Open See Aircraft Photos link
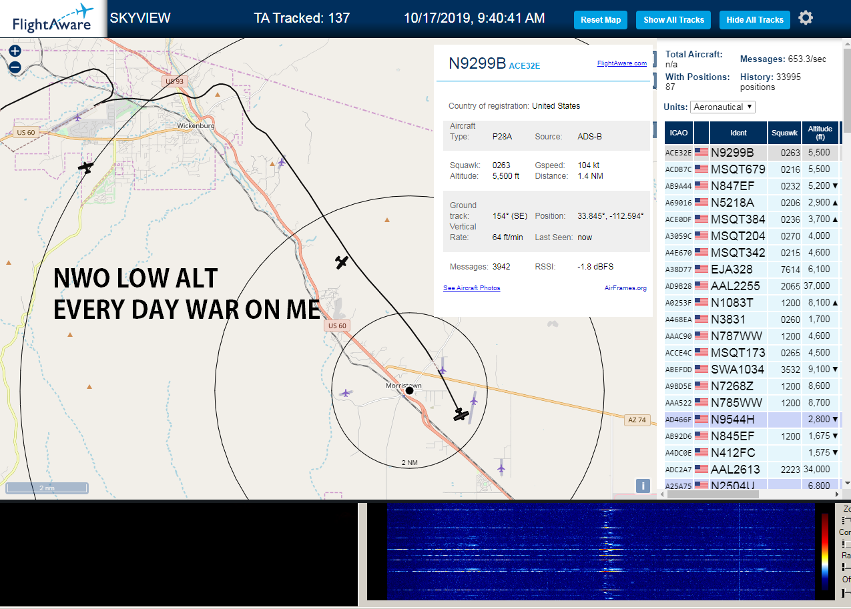The height and width of the screenshot is (609, 851). click(x=472, y=288)
